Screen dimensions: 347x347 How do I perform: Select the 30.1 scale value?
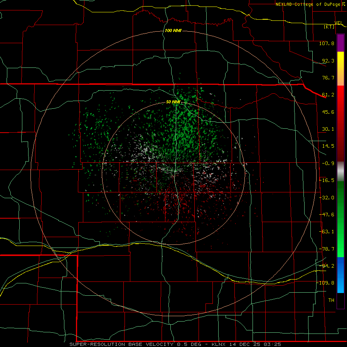coord(328,129)
